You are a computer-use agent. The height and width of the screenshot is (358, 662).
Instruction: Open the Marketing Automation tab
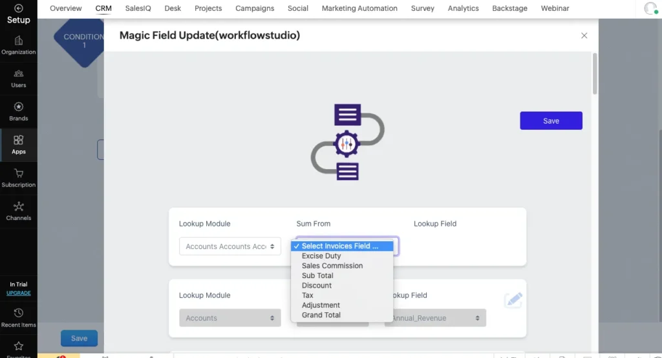click(359, 8)
